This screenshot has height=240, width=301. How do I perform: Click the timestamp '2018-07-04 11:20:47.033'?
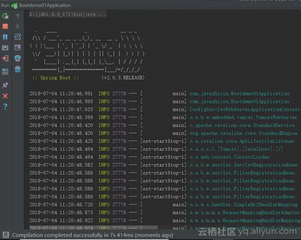tap(61, 109)
